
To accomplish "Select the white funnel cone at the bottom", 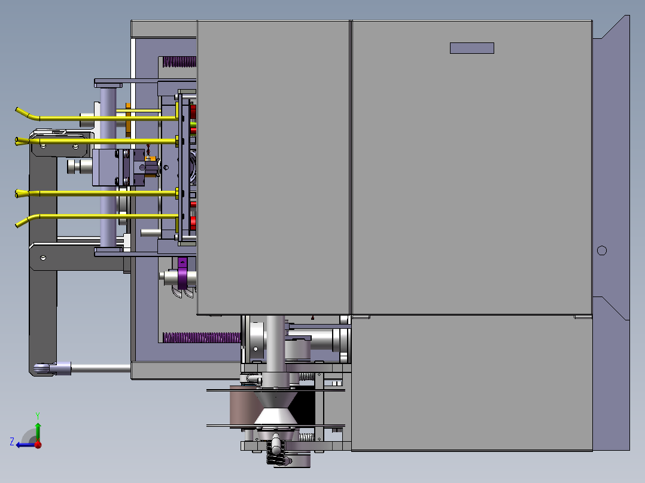I will pos(276,417).
